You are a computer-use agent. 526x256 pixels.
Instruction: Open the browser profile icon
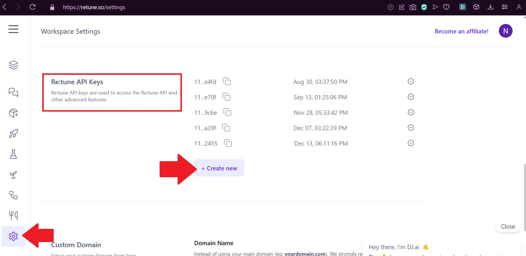(519, 7)
